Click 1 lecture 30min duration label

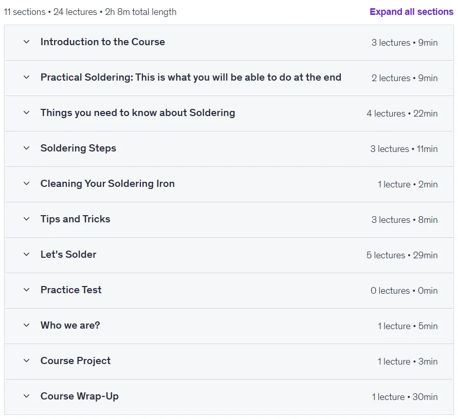click(x=405, y=397)
